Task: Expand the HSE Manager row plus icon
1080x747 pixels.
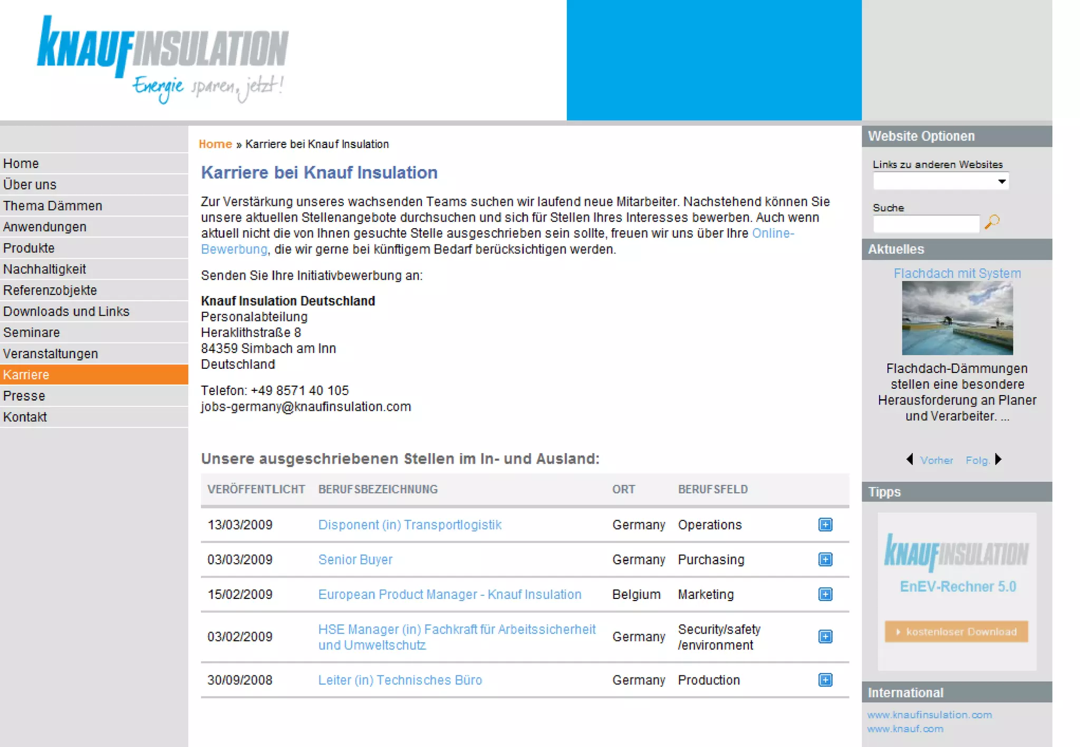Action: coord(825,636)
